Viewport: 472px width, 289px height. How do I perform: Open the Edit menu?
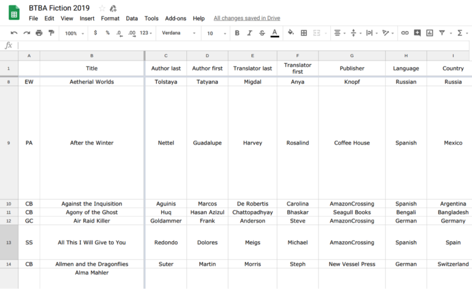coord(49,18)
